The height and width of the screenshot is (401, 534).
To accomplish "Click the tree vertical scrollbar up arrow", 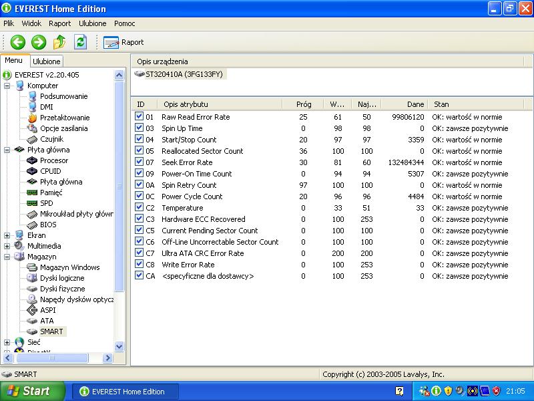I will (119, 75).
